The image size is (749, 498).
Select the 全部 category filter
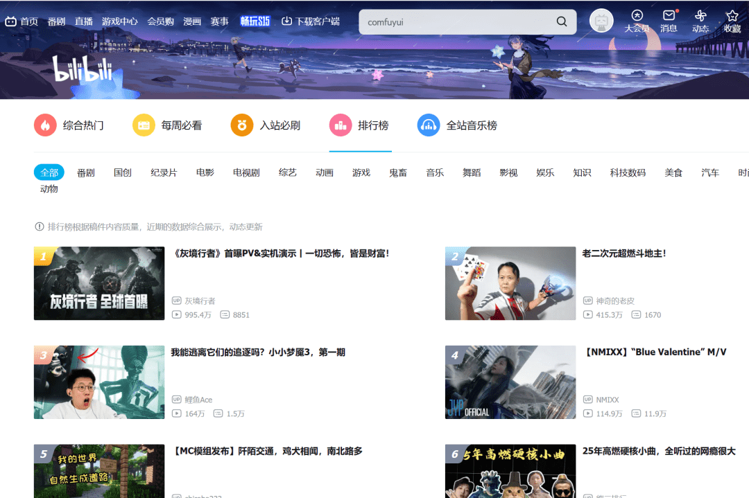pyautogui.click(x=49, y=172)
